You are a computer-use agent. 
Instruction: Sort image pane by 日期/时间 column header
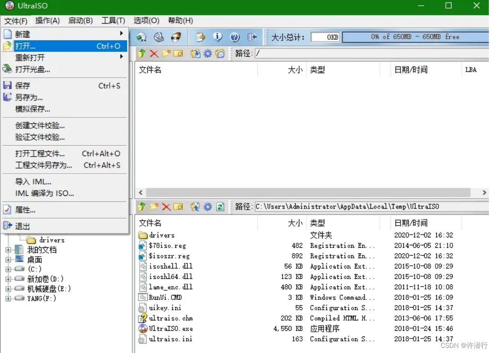pos(426,70)
